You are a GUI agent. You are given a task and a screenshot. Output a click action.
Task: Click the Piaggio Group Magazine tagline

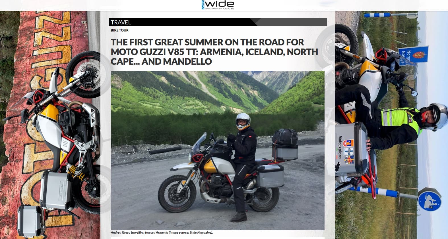[x=219, y=9]
